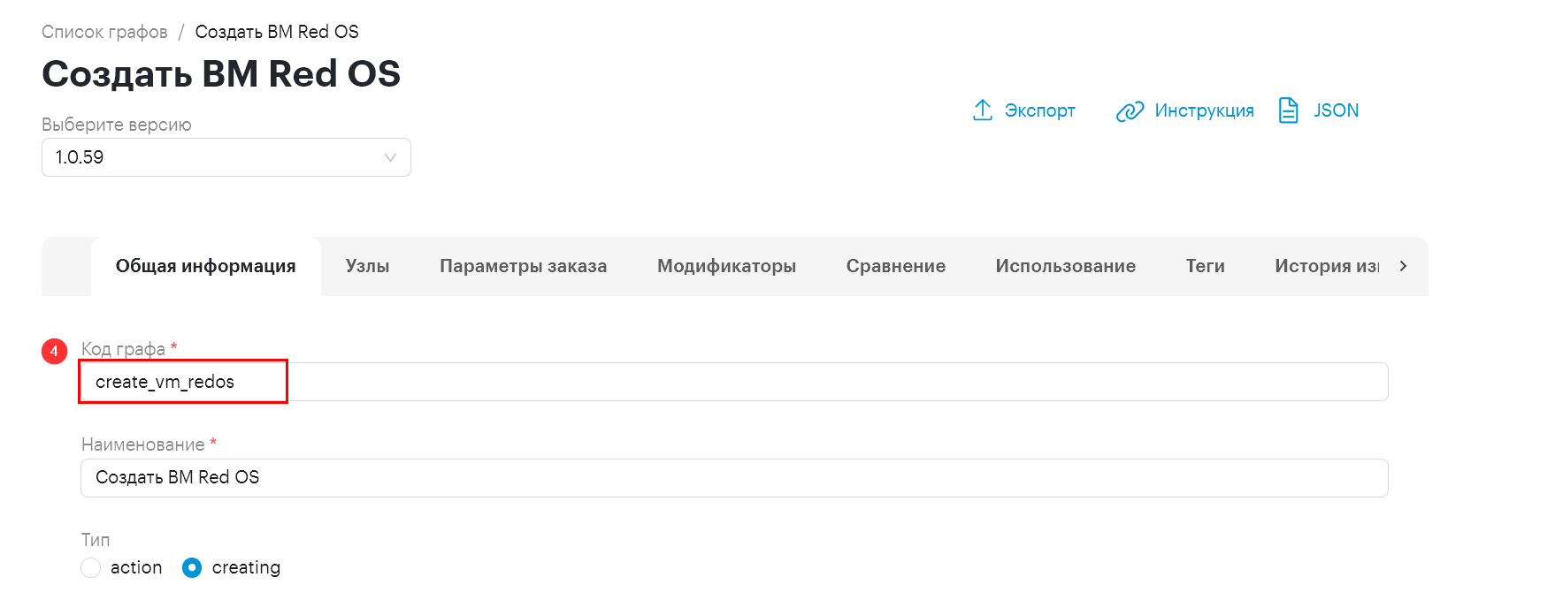Screen dimensions: 1563x600
Task: Click the tab bar right arrow
Action: (1403, 266)
